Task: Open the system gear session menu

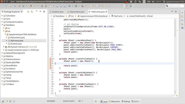Action: (x=164, y=2)
